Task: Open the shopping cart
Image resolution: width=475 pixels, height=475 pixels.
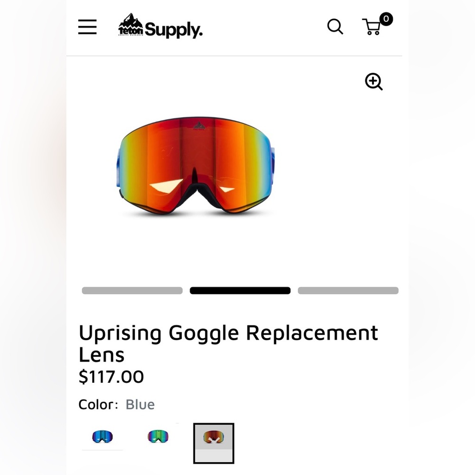Action: pos(372,28)
